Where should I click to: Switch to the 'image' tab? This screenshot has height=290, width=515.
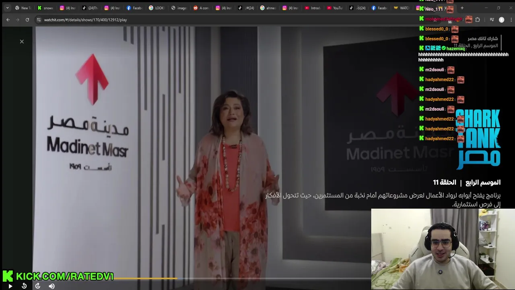pos(179,8)
